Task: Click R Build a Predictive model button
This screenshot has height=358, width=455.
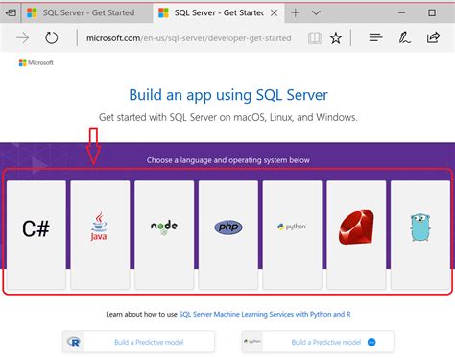Action: point(138,342)
